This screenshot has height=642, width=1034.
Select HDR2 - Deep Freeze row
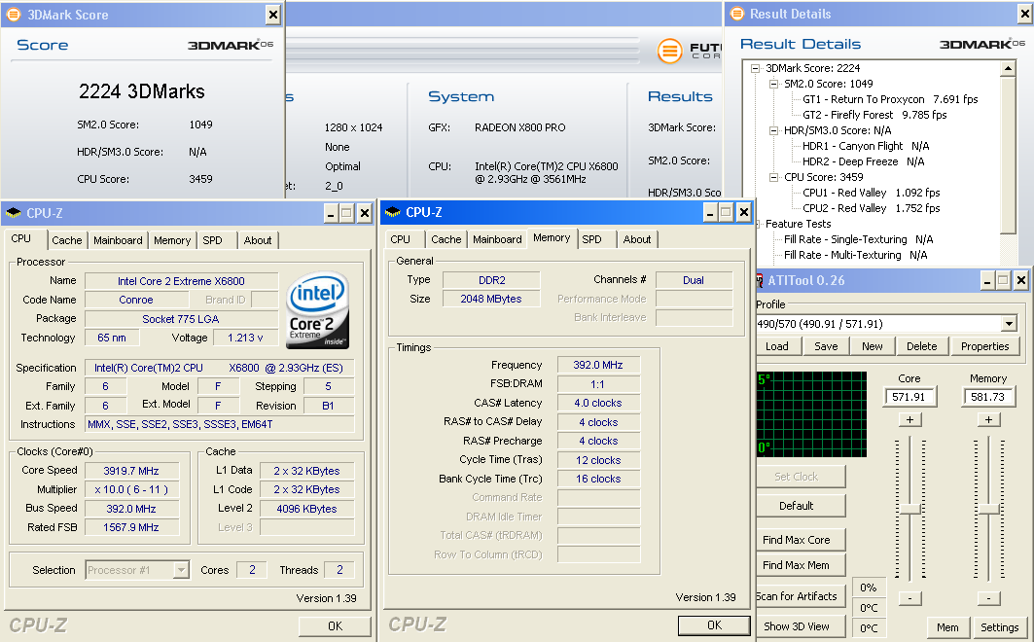tap(863, 161)
